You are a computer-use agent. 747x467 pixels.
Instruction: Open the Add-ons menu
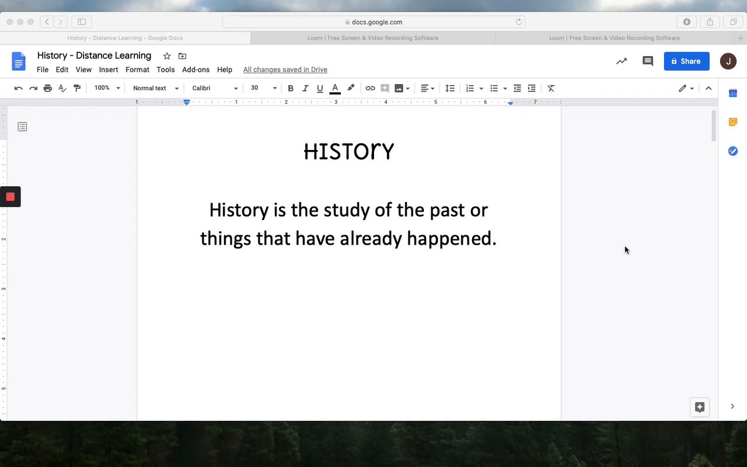(196, 69)
